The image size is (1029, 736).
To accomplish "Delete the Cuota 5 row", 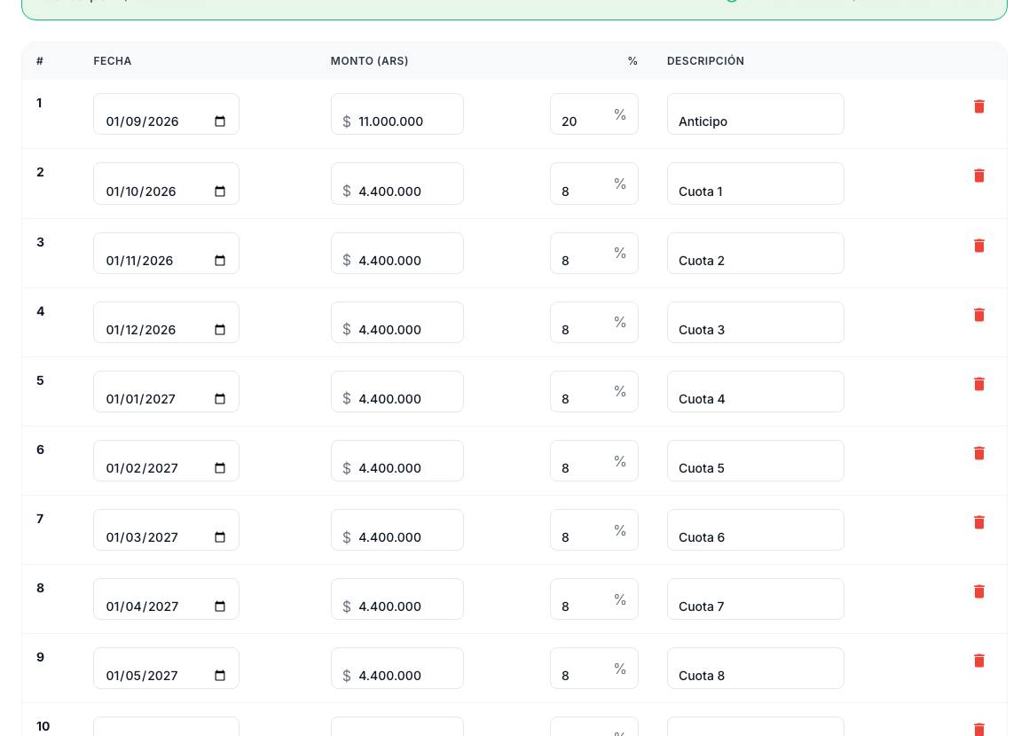I will click(x=978, y=453).
